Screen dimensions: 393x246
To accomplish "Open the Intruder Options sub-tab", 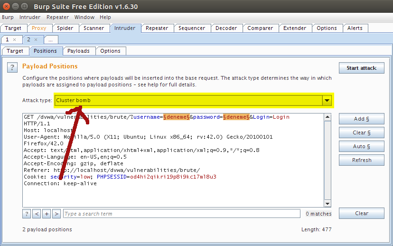I will (110, 51).
